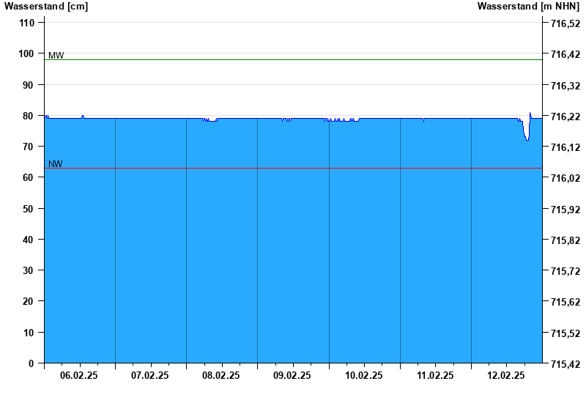Click the MW mean water level label

(56, 56)
